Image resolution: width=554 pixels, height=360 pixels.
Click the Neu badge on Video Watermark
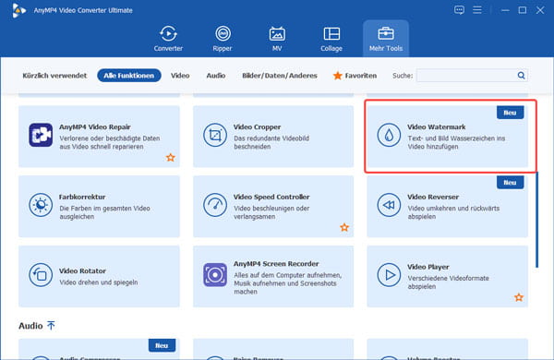[x=510, y=113]
